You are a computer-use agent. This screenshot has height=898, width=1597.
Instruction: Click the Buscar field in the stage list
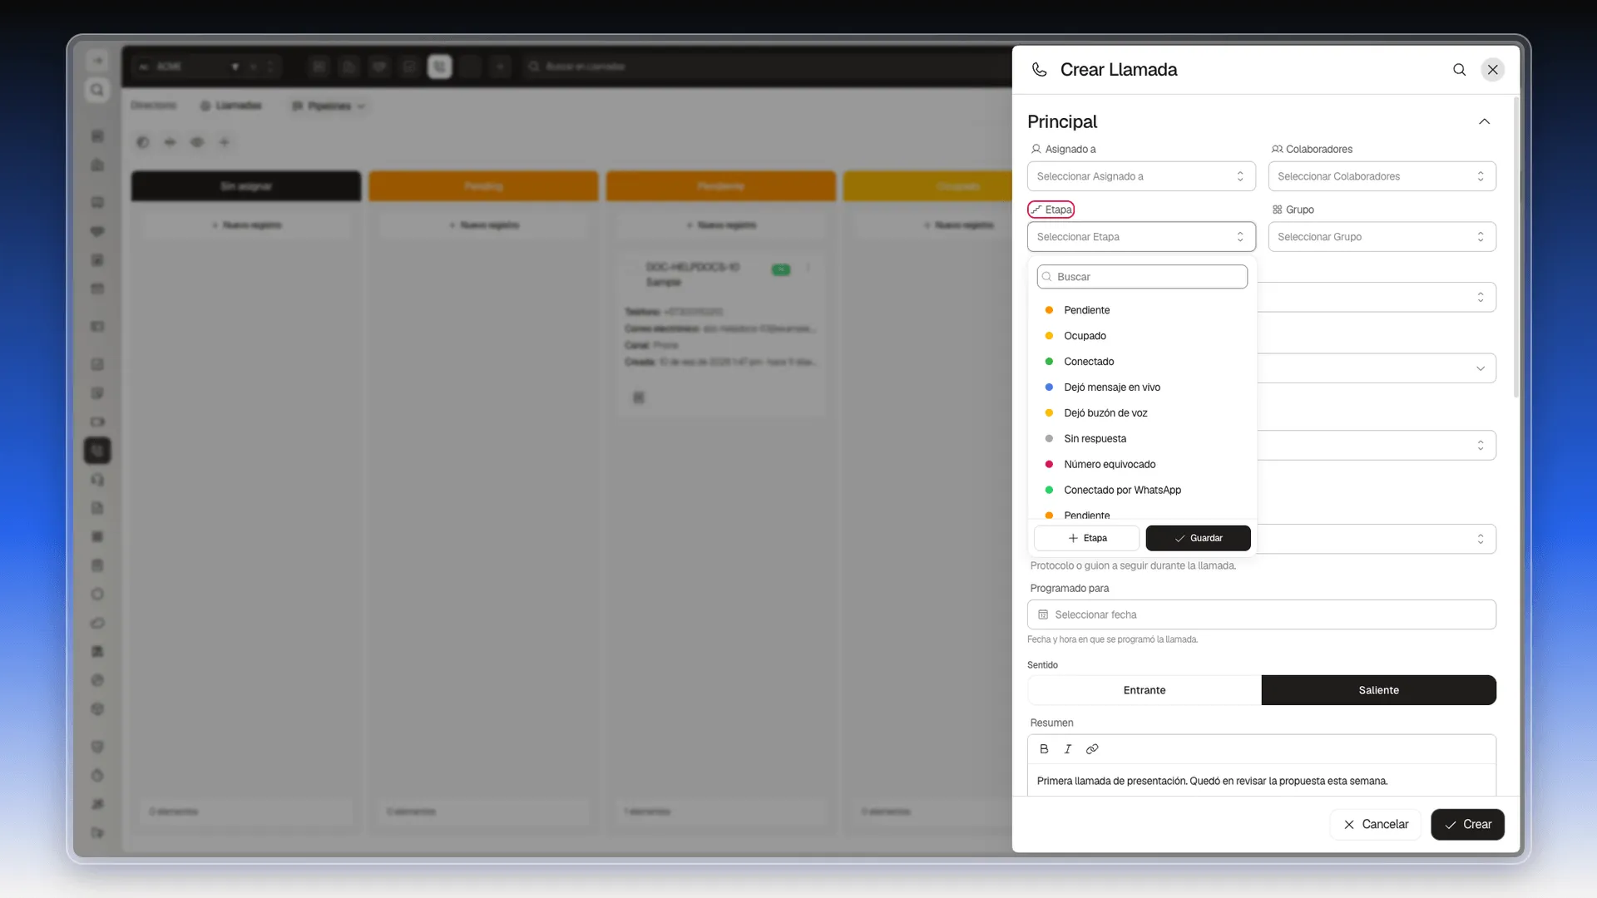tap(1142, 277)
